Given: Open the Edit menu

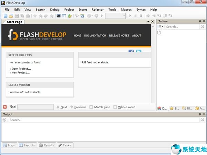Looking at the screenshot, I should 17,10.
